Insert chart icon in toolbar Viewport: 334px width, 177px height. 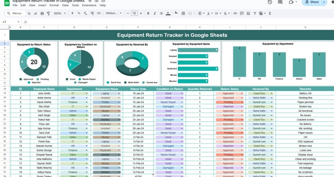248,13
